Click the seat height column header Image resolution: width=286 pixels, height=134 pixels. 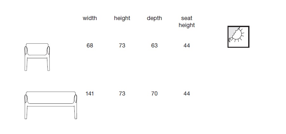click(187, 22)
